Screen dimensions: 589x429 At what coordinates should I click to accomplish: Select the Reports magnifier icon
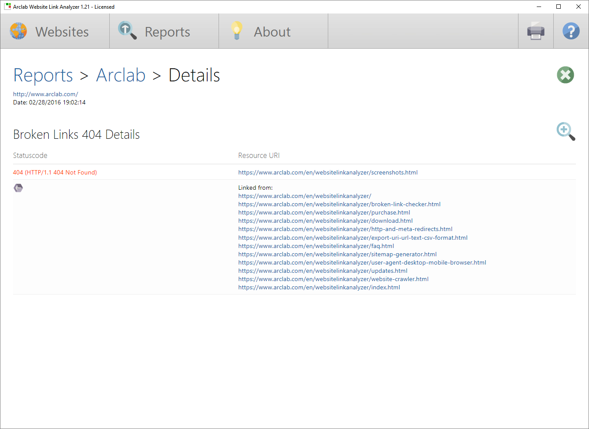pos(127,31)
